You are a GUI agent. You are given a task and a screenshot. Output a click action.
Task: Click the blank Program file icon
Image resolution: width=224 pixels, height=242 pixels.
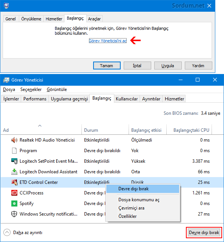point(14,151)
